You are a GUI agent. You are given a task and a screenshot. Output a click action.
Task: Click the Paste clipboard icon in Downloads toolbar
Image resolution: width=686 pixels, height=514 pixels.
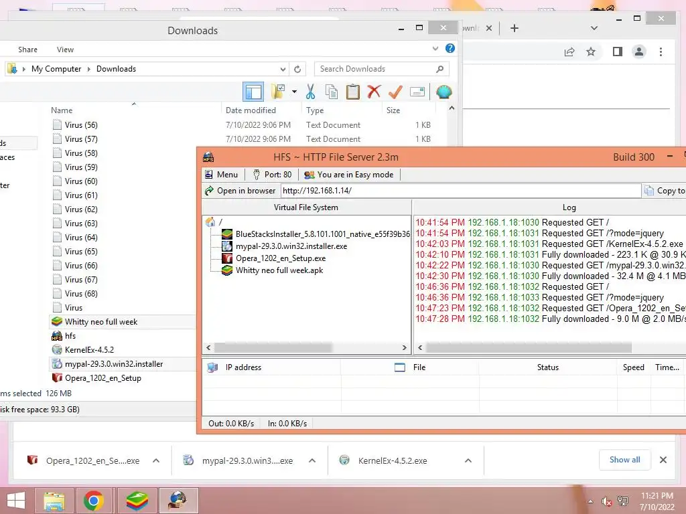click(x=352, y=92)
